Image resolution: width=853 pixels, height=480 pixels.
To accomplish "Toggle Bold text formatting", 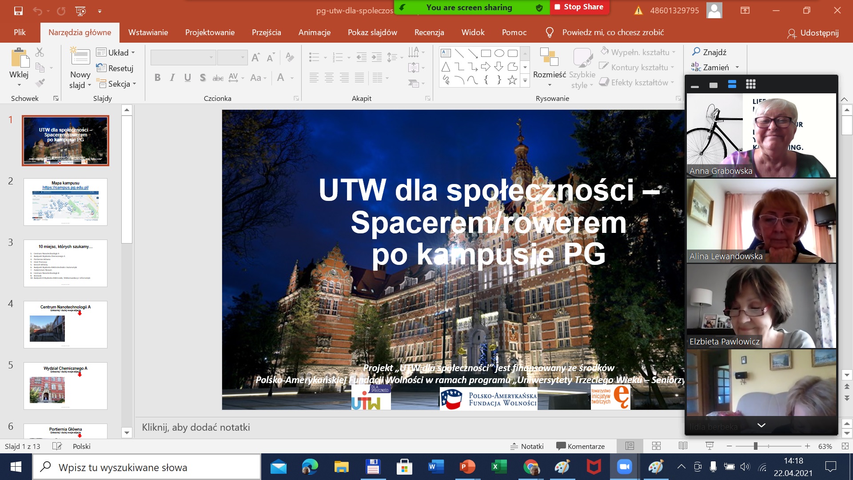I will (157, 78).
